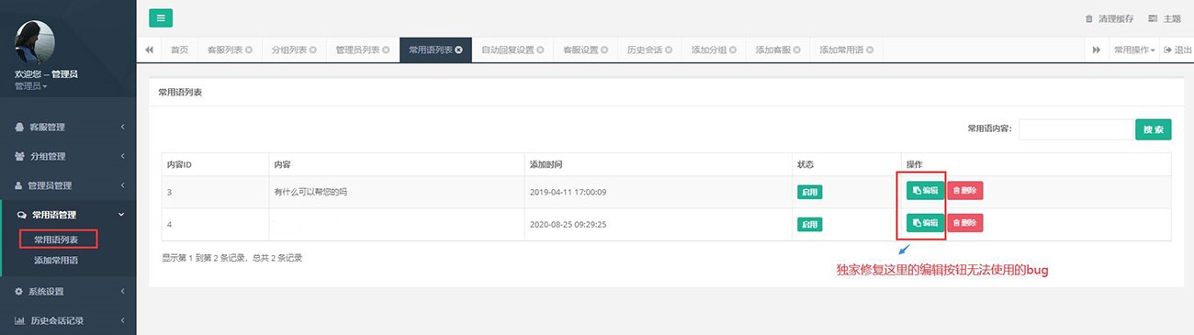
Task: Click 删除 delete button for ID 3
Action: pyautogui.click(x=964, y=191)
